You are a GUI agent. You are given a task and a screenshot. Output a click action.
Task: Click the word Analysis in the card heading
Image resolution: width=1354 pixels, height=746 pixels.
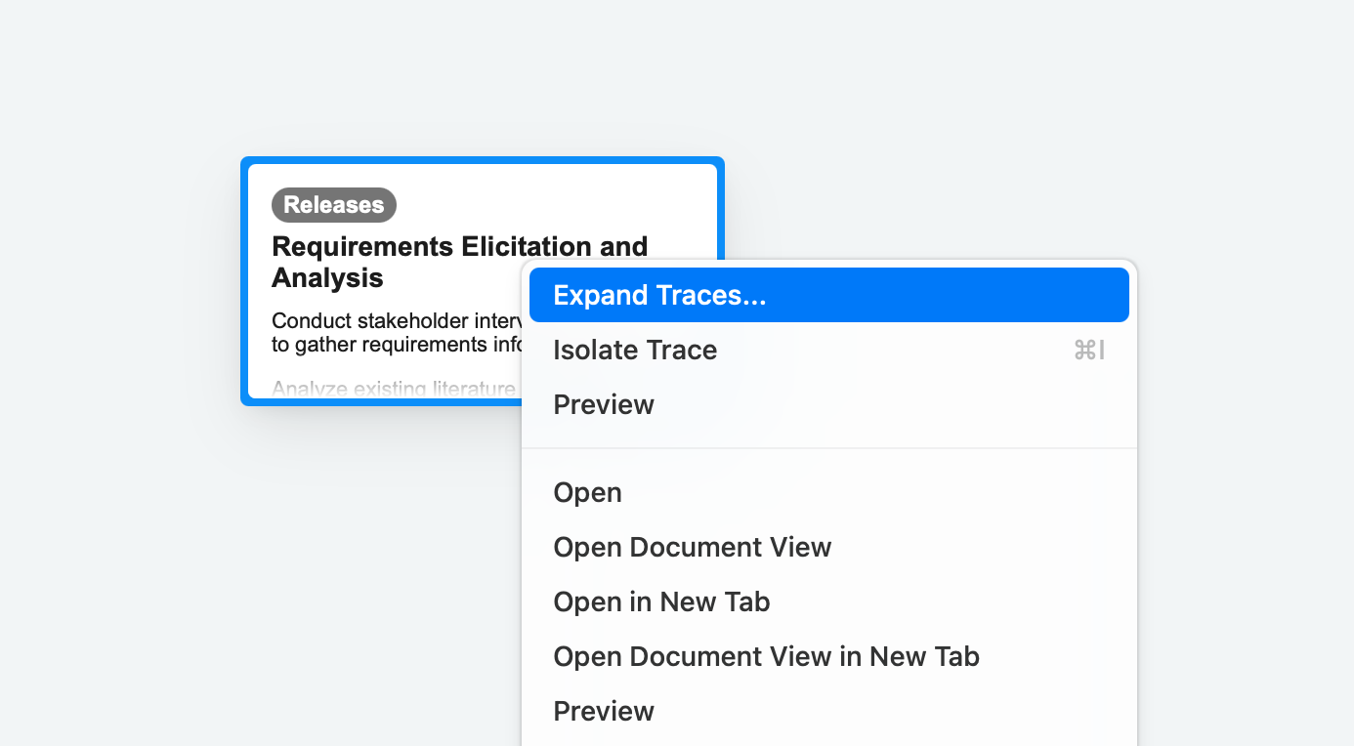(x=327, y=278)
